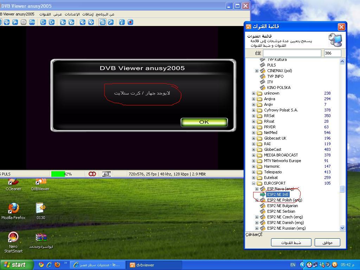Select the DVBViewer desktop icon
The height and width of the screenshot is (270, 360).
click(x=40, y=185)
